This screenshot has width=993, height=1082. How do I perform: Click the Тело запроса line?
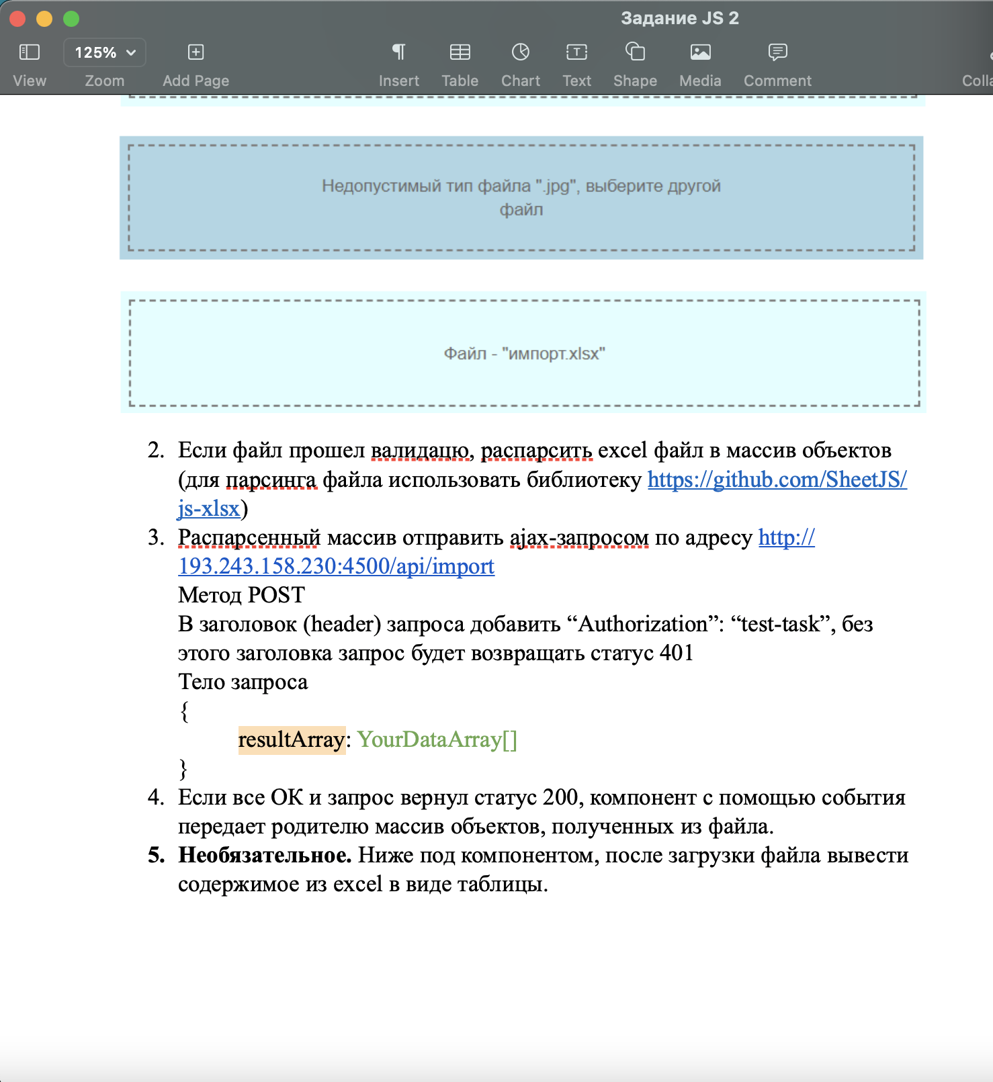(243, 682)
